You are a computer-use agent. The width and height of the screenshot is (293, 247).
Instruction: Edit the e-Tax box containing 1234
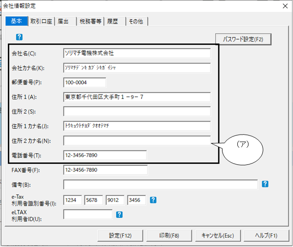click(72, 200)
